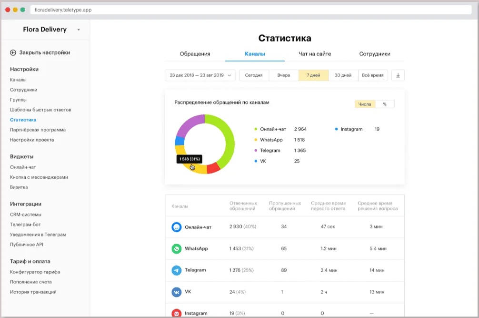Image resolution: width=479 pixels, height=318 pixels.
Task: Click the Telegram icon in channels table
Action: point(177,270)
